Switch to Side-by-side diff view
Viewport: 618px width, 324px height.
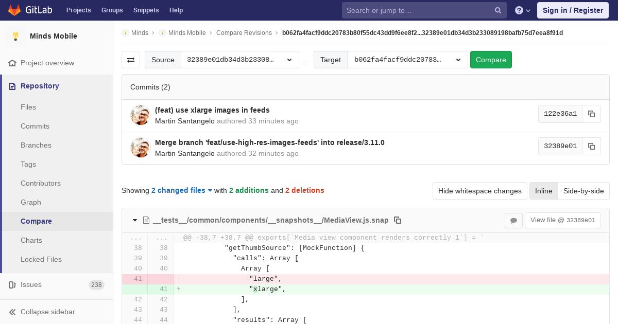tap(583, 191)
